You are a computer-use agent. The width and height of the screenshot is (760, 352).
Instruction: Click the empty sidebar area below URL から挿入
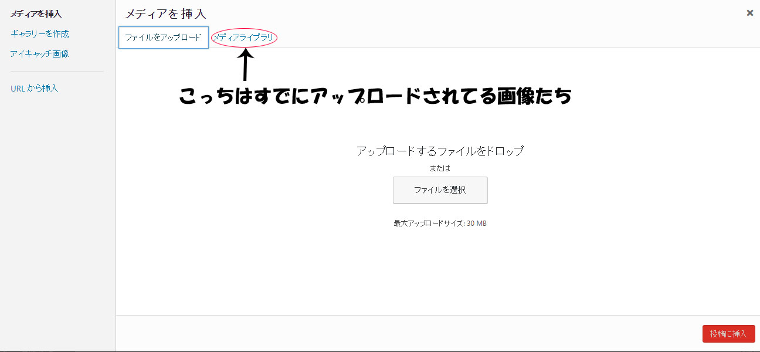[x=57, y=205]
